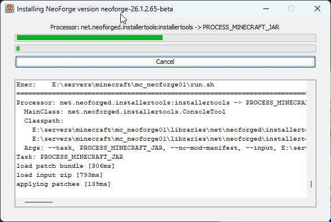Click 'load patch bundle [306ms]' line

pyautogui.click(x=66, y=166)
